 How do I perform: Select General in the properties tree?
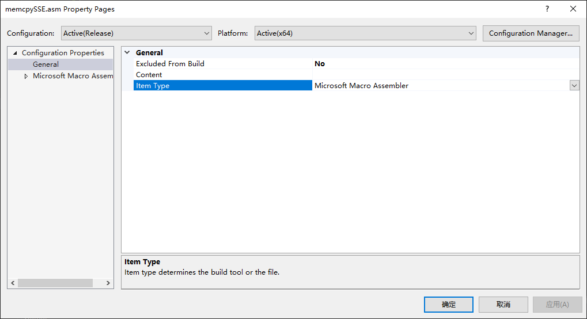(x=46, y=64)
